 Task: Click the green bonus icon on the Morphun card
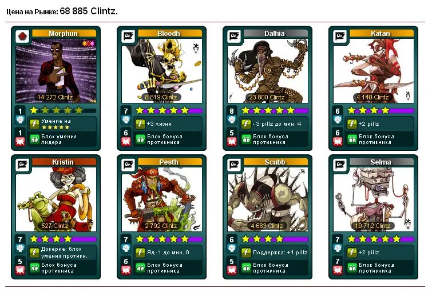pyautogui.click(x=34, y=139)
